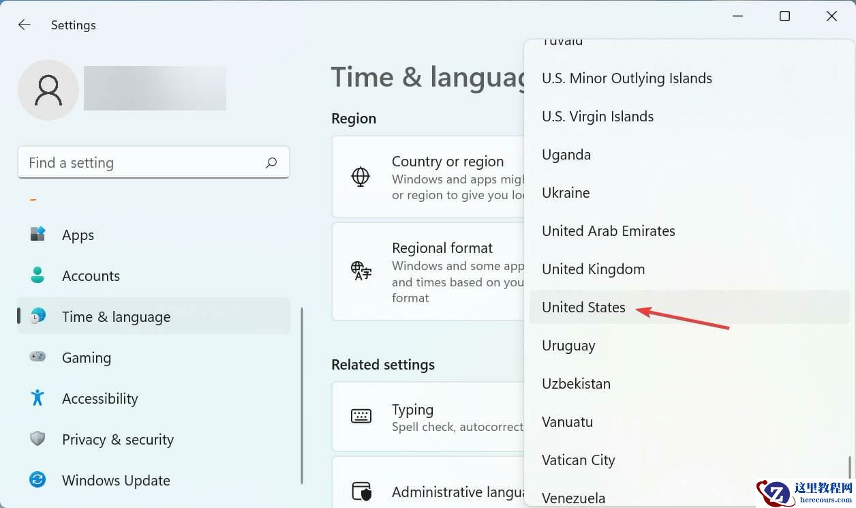
Task: Select the Time & language clock icon
Action: click(x=37, y=316)
